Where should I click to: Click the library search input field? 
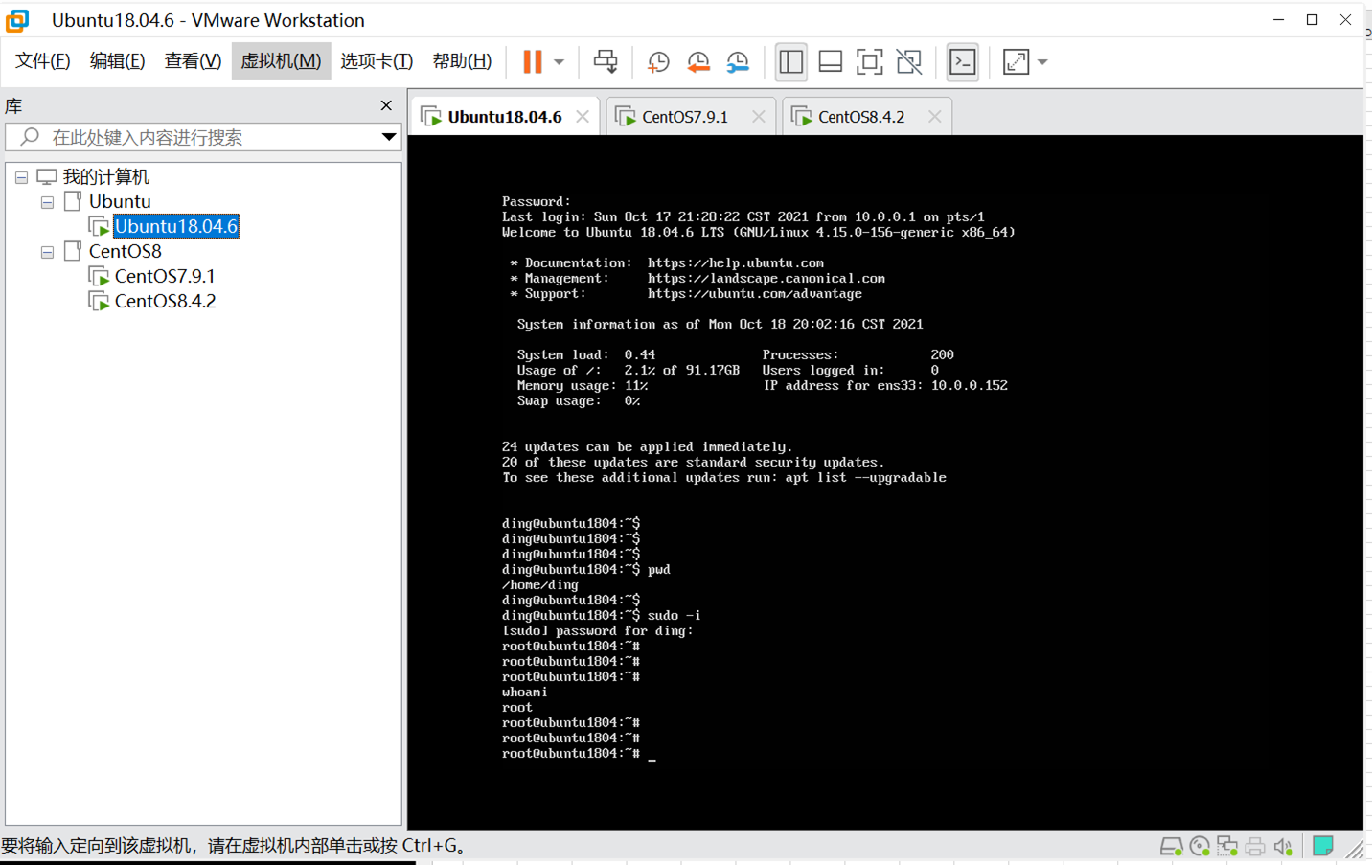[201, 138]
